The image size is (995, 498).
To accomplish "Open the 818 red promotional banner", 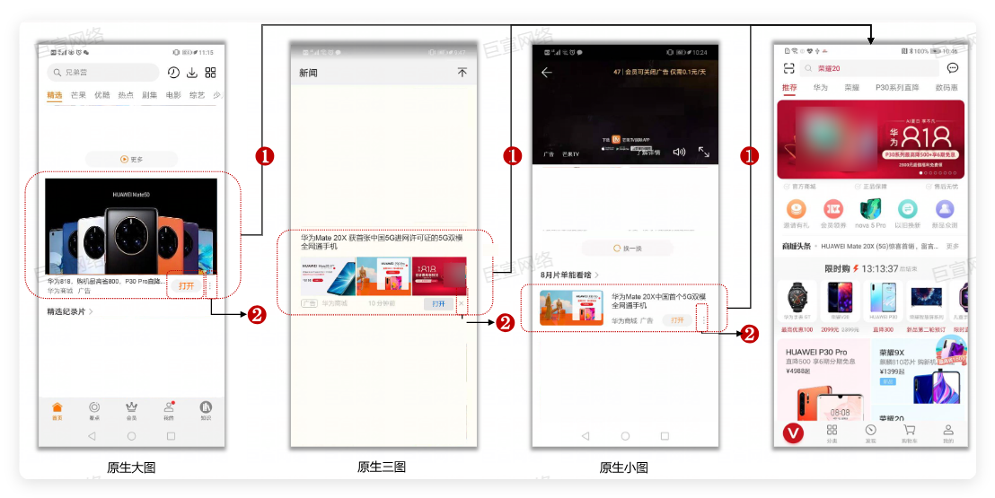I will click(871, 140).
